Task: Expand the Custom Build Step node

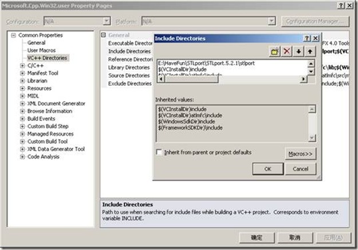Action: point(22,126)
